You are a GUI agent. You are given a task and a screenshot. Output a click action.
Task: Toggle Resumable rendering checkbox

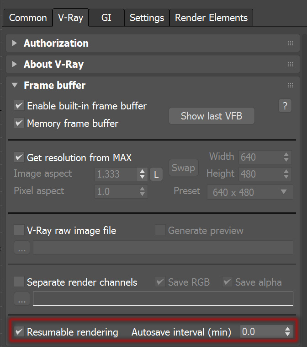(19, 331)
